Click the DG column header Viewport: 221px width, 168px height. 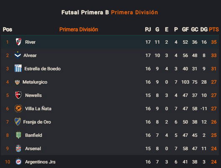[x=204, y=30]
